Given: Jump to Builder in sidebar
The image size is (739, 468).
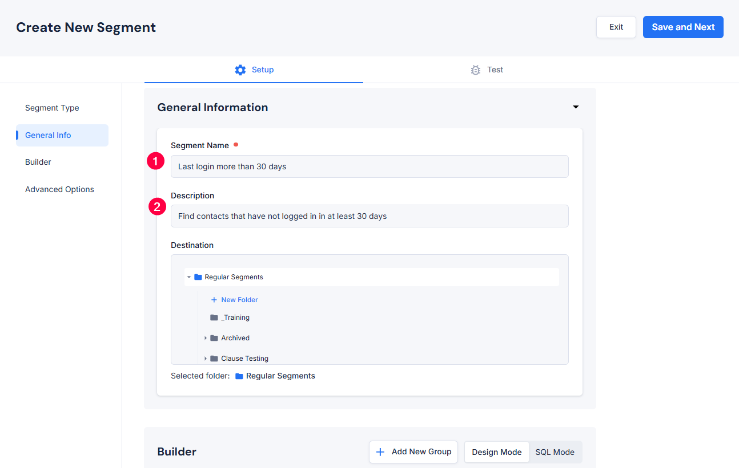Looking at the screenshot, I should tap(38, 162).
